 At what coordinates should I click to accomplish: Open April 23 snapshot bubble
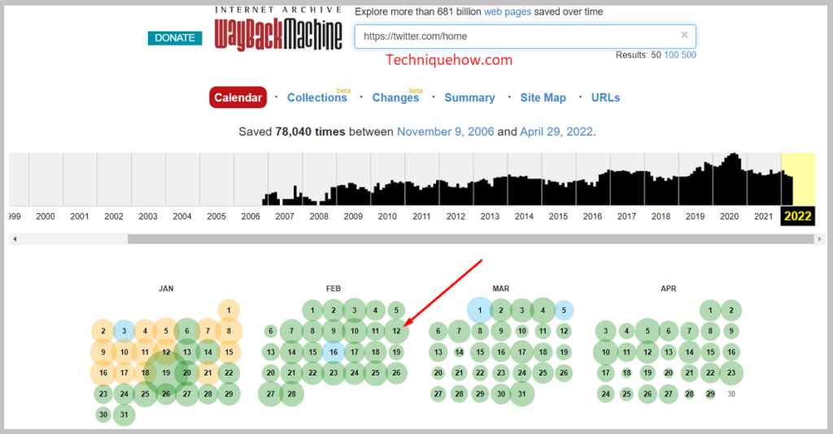731,372
